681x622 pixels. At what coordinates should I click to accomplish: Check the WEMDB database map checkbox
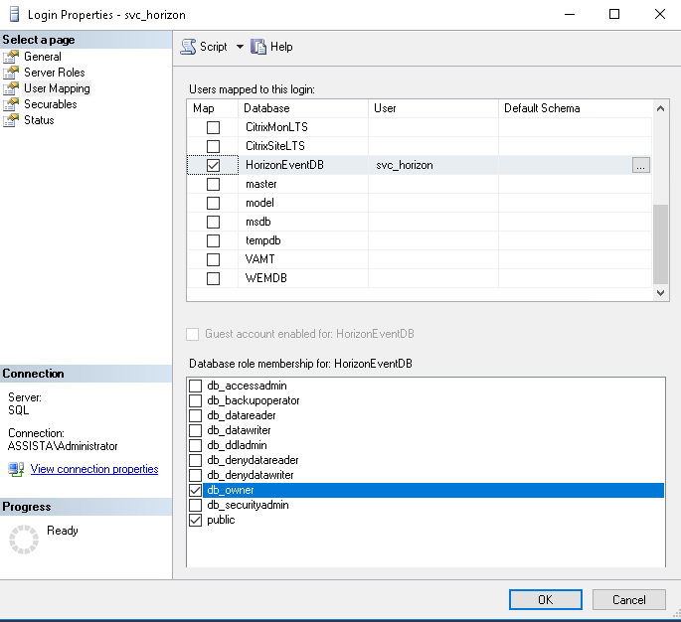coord(213,278)
